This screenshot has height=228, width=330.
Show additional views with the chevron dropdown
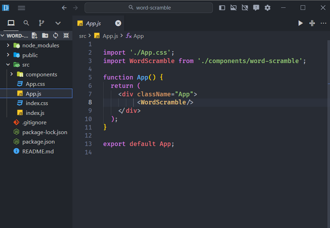[x=58, y=23]
